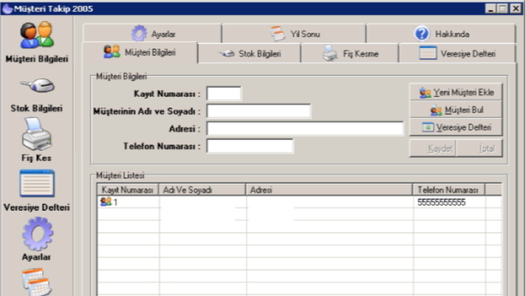Image resolution: width=526 pixels, height=296 pixels.
Task: Click the Müşterinin Adı ve Soyadı field
Action: tap(259, 111)
